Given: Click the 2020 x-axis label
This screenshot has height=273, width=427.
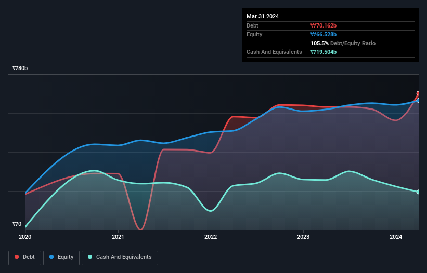Looking at the screenshot, I should point(25,237).
